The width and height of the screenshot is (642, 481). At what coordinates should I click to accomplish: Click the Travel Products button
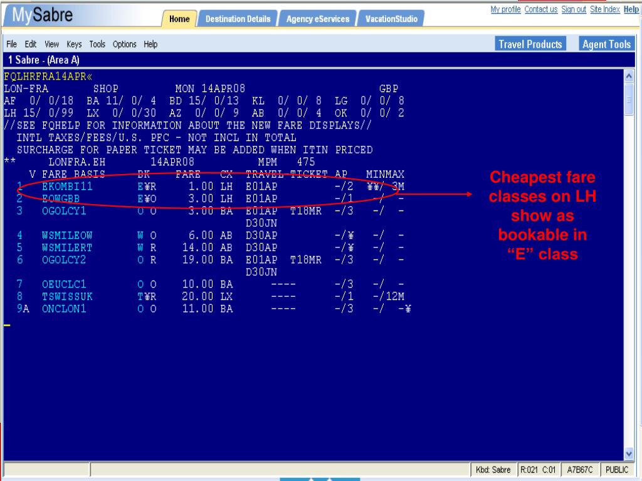point(530,44)
